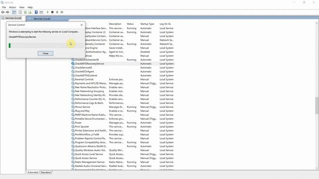Viewport: 319px width, 179px height.
Task: Sort by the Status column header
Action: pos(130,24)
